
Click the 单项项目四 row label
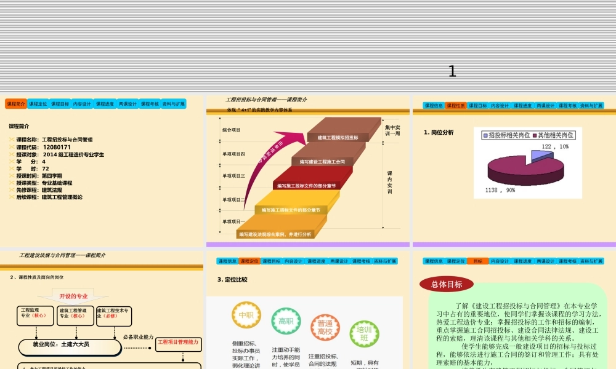[x=233, y=154]
